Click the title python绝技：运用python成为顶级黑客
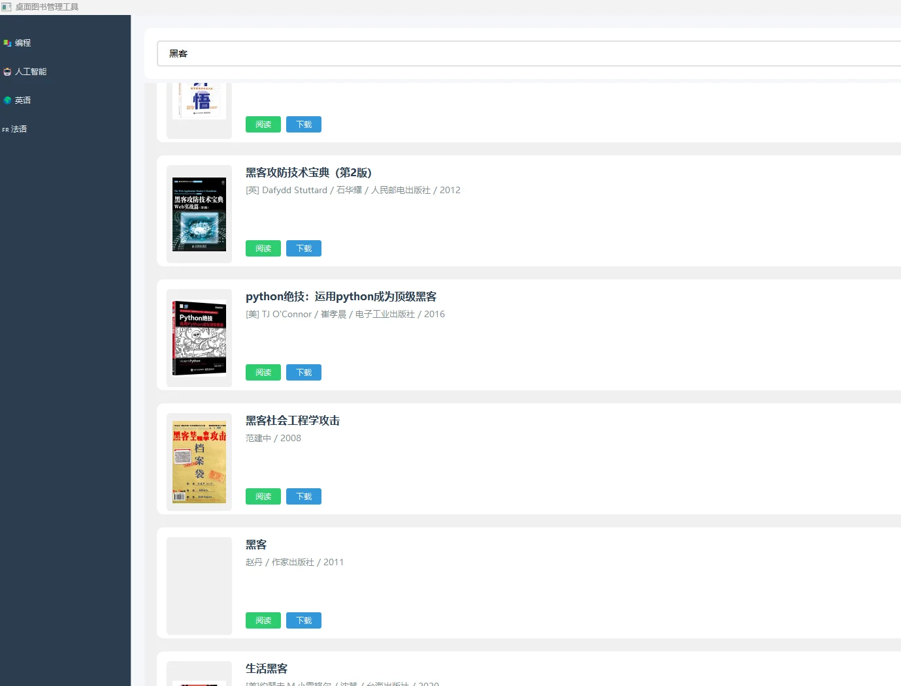The image size is (901, 686). (341, 297)
